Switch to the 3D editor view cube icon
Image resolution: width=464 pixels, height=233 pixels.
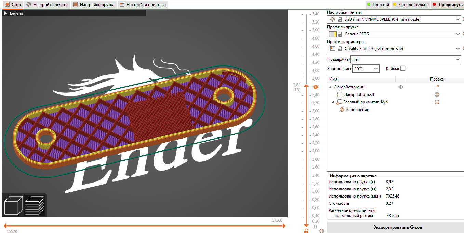point(13,205)
